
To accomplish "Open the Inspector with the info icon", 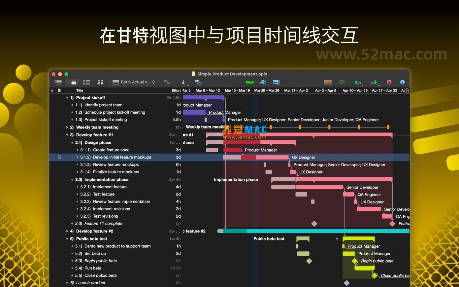I will 402,82.
